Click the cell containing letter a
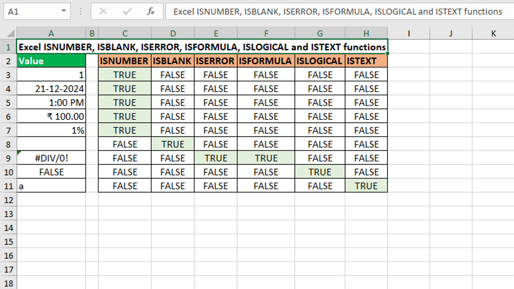The width and height of the screenshot is (514, 289). point(51,186)
